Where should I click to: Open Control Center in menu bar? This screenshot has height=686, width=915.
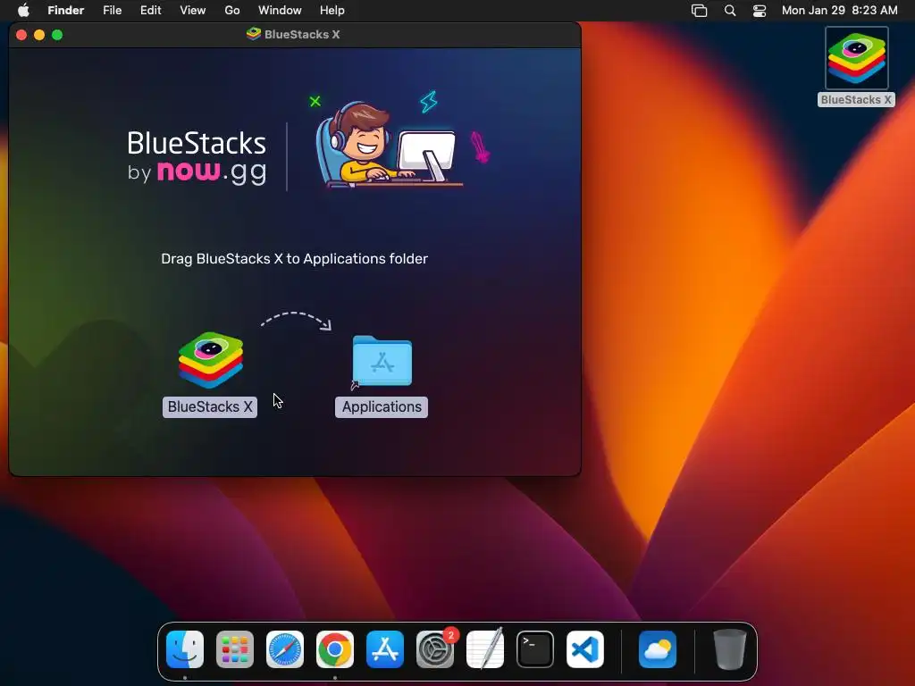(760, 11)
